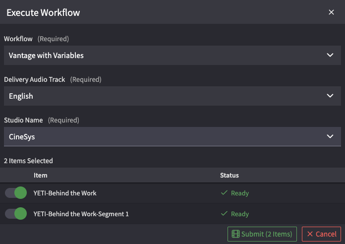
Task: Expand the Studio Name chevron
Action: pyautogui.click(x=331, y=137)
